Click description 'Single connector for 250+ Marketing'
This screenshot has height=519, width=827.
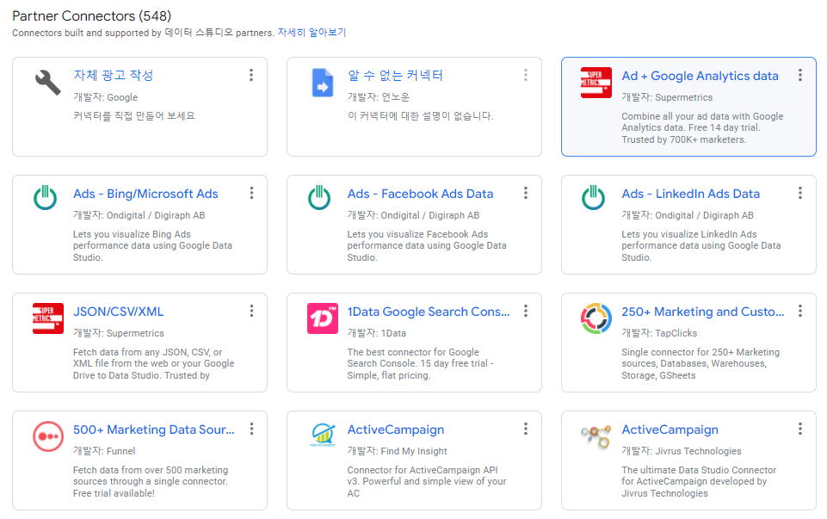tap(700, 364)
